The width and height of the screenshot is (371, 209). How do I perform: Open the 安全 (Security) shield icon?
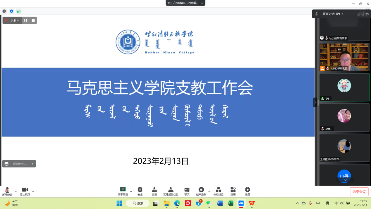tap(140, 190)
